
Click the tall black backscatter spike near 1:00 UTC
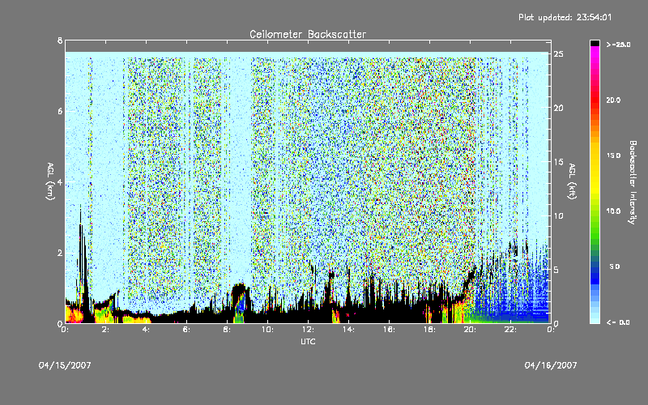pos(83,265)
